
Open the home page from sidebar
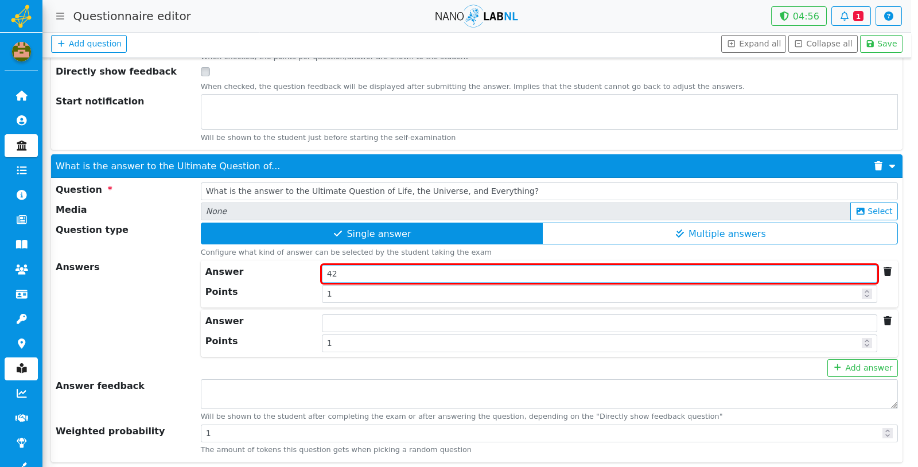point(21,96)
